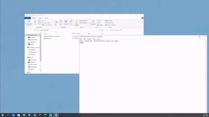Screen dimensions: 209x117
Task: Open the Notepad Help menu
Action: pyautogui.click(x=98, y=39)
